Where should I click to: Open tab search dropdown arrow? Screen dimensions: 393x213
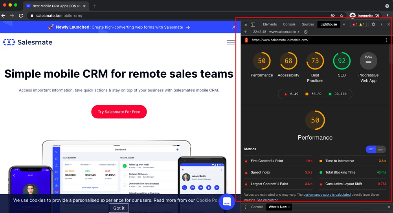point(387,6)
